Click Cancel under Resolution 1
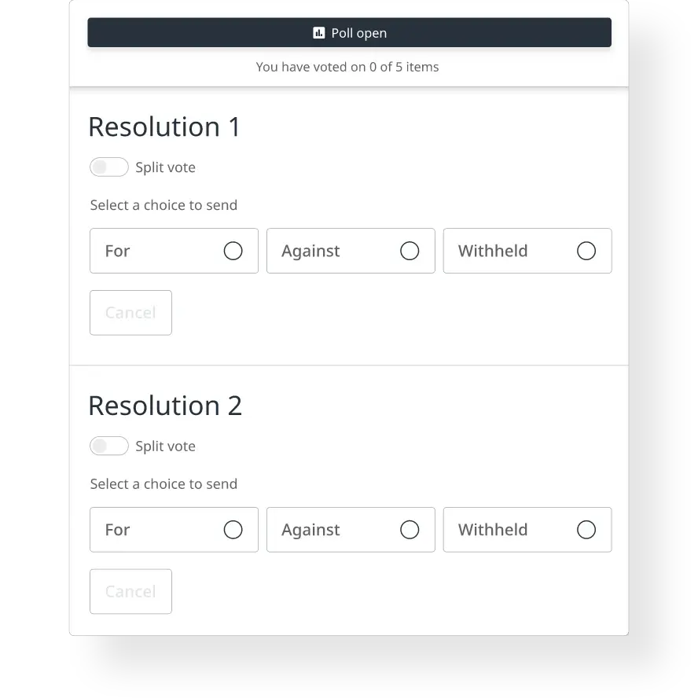The height and width of the screenshot is (698, 698). [x=130, y=312]
